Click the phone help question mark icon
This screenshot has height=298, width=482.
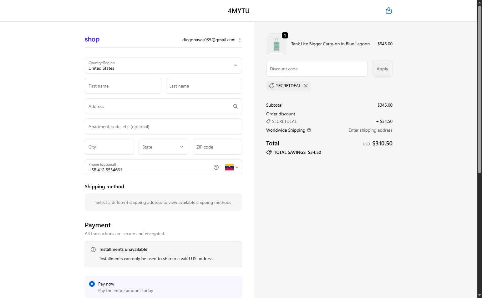coord(216,167)
